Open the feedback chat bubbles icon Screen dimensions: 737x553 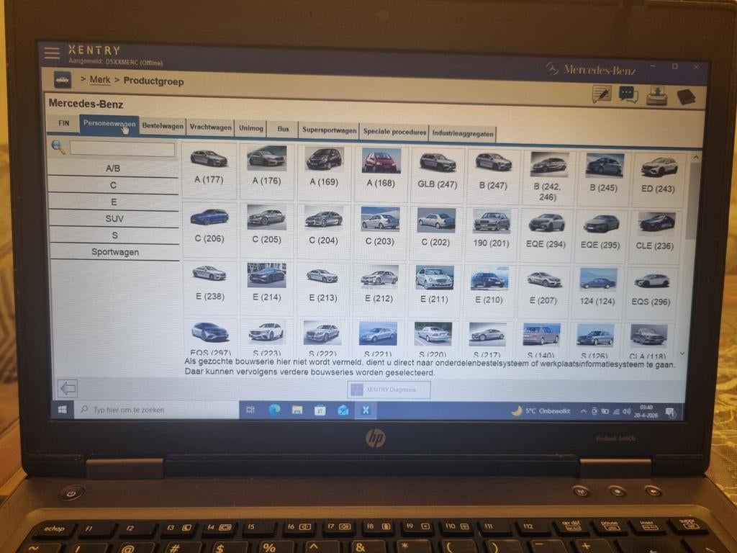628,94
